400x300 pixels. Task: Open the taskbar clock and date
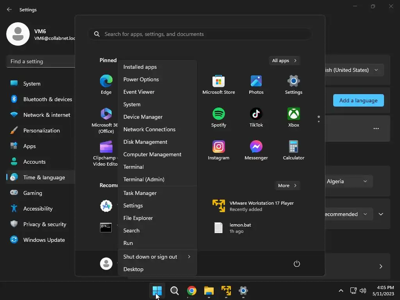(383, 291)
